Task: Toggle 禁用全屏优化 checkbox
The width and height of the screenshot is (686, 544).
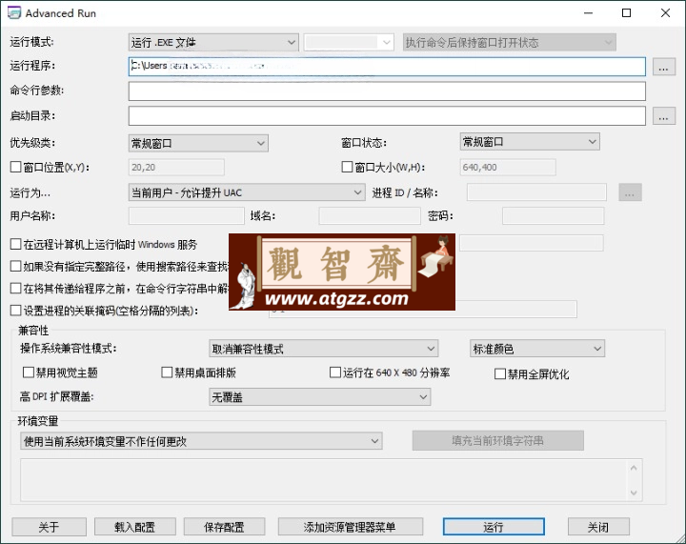Action: 499,373
